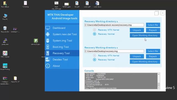The image size is (177, 100).
Task: Click the Boot.img Tool phone icon
Action: [x=48, y=47]
